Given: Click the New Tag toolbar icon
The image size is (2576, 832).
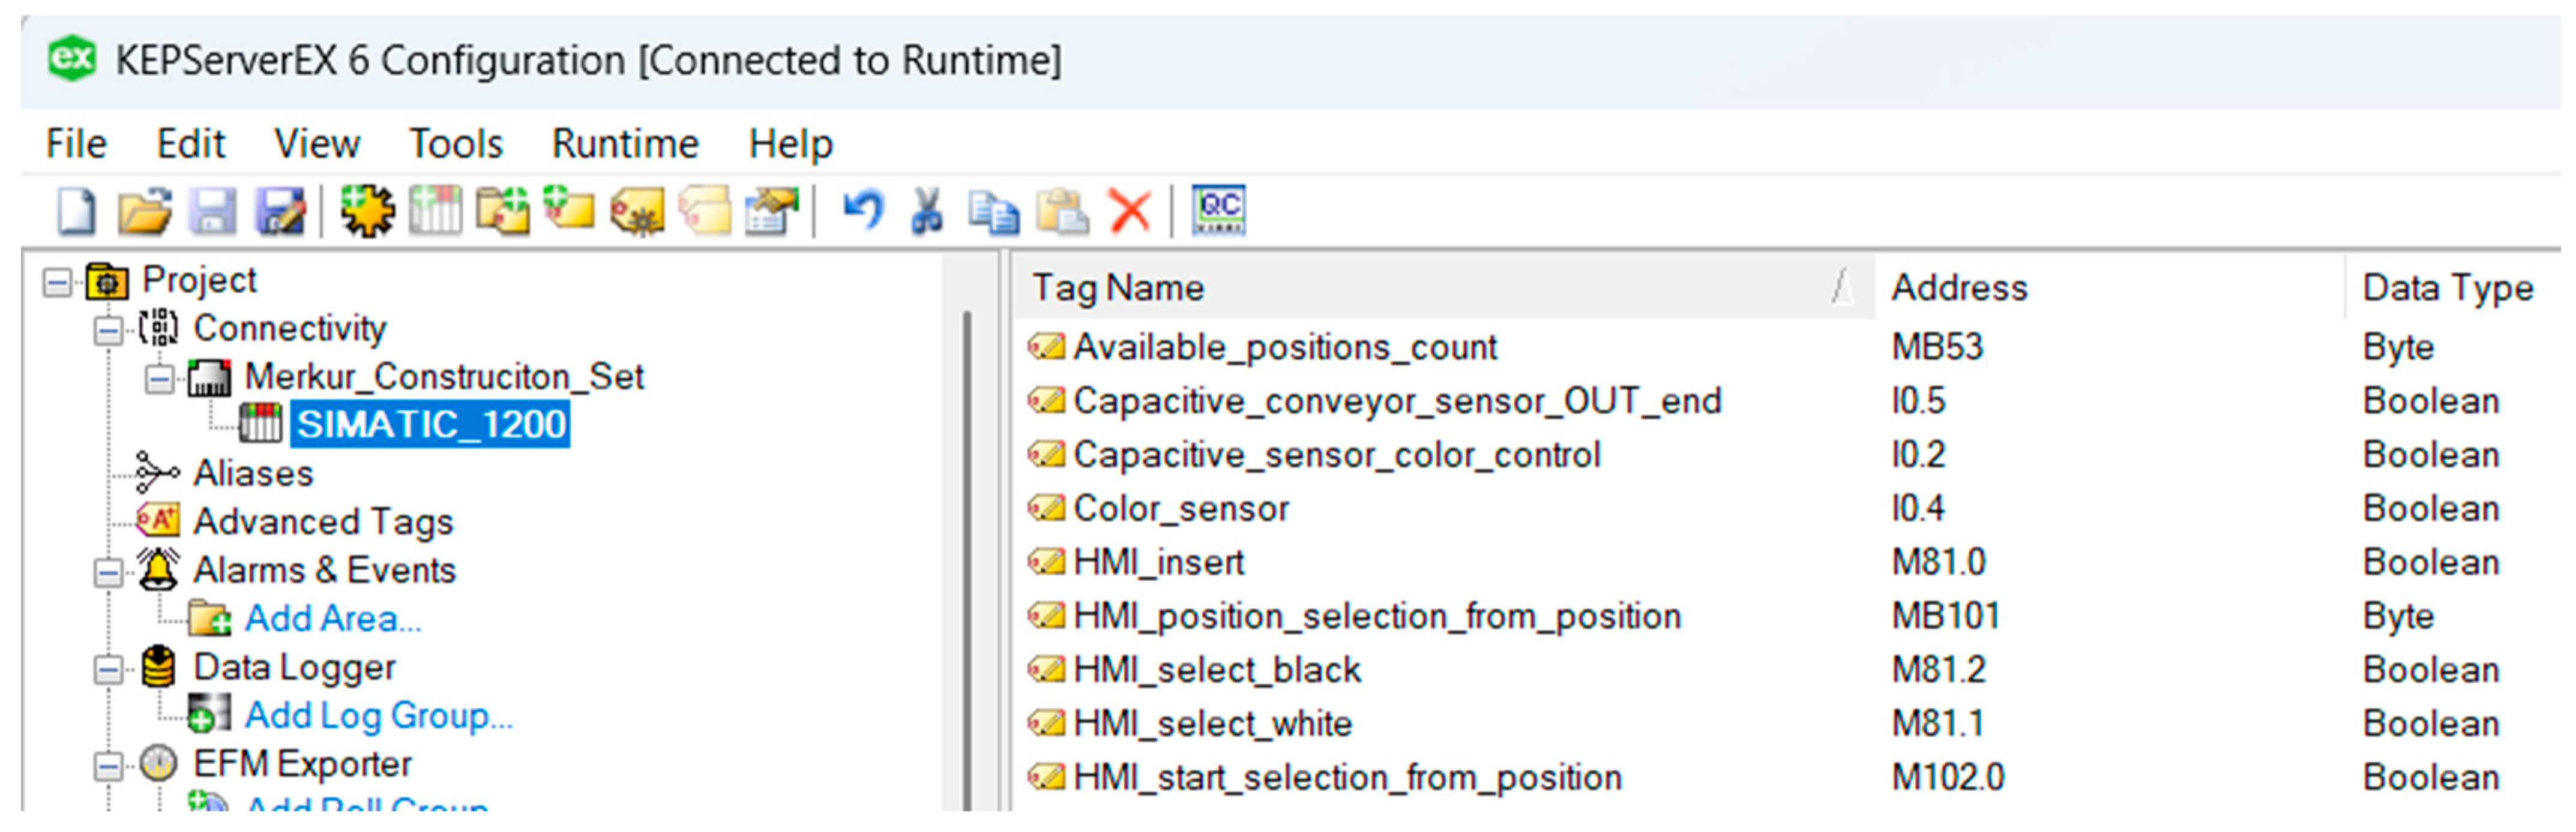Looking at the screenshot, I should pyautogui.click(x=569, y=209).
